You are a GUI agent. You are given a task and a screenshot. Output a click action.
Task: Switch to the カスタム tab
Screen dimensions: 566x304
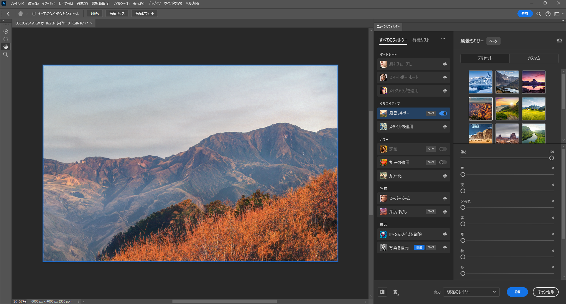[x=534, y=58]
